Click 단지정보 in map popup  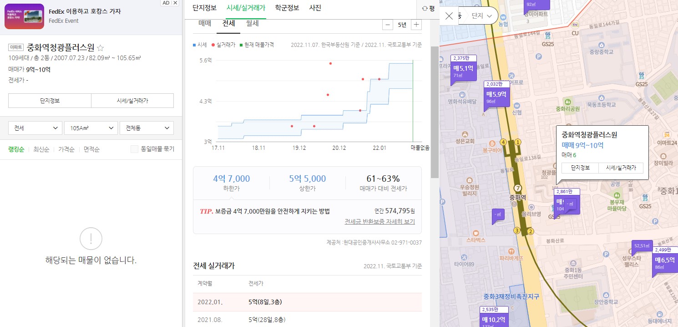[580, 168]
